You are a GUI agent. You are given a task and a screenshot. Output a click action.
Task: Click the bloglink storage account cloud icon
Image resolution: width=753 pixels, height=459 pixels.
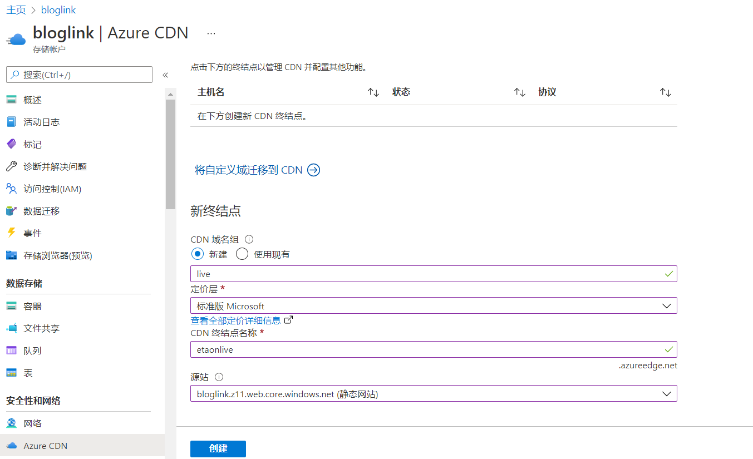click(x=16, y=39)
